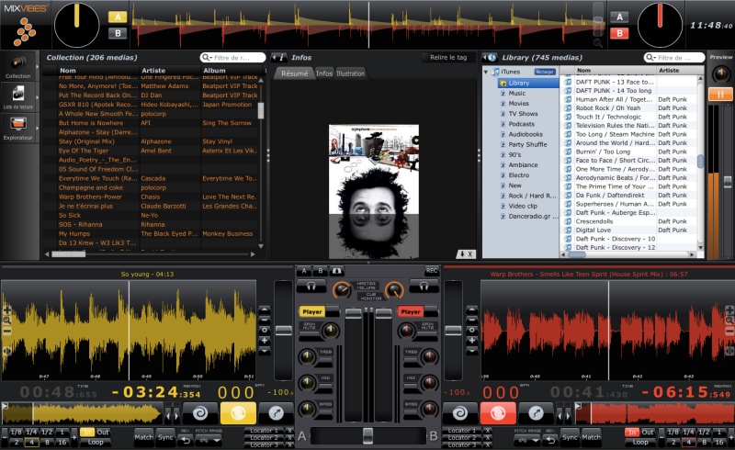Click the magnifier zoom icon on the yellow waveform
735x450 pixels.
(x=7, y=321)
